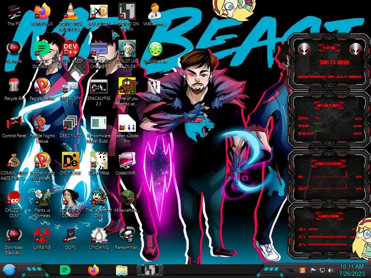The height and width of the screenshot is (278, 371).
Task: Open 2PACALYPSE 2.3 console shortcut
Action: pos(99,92)
